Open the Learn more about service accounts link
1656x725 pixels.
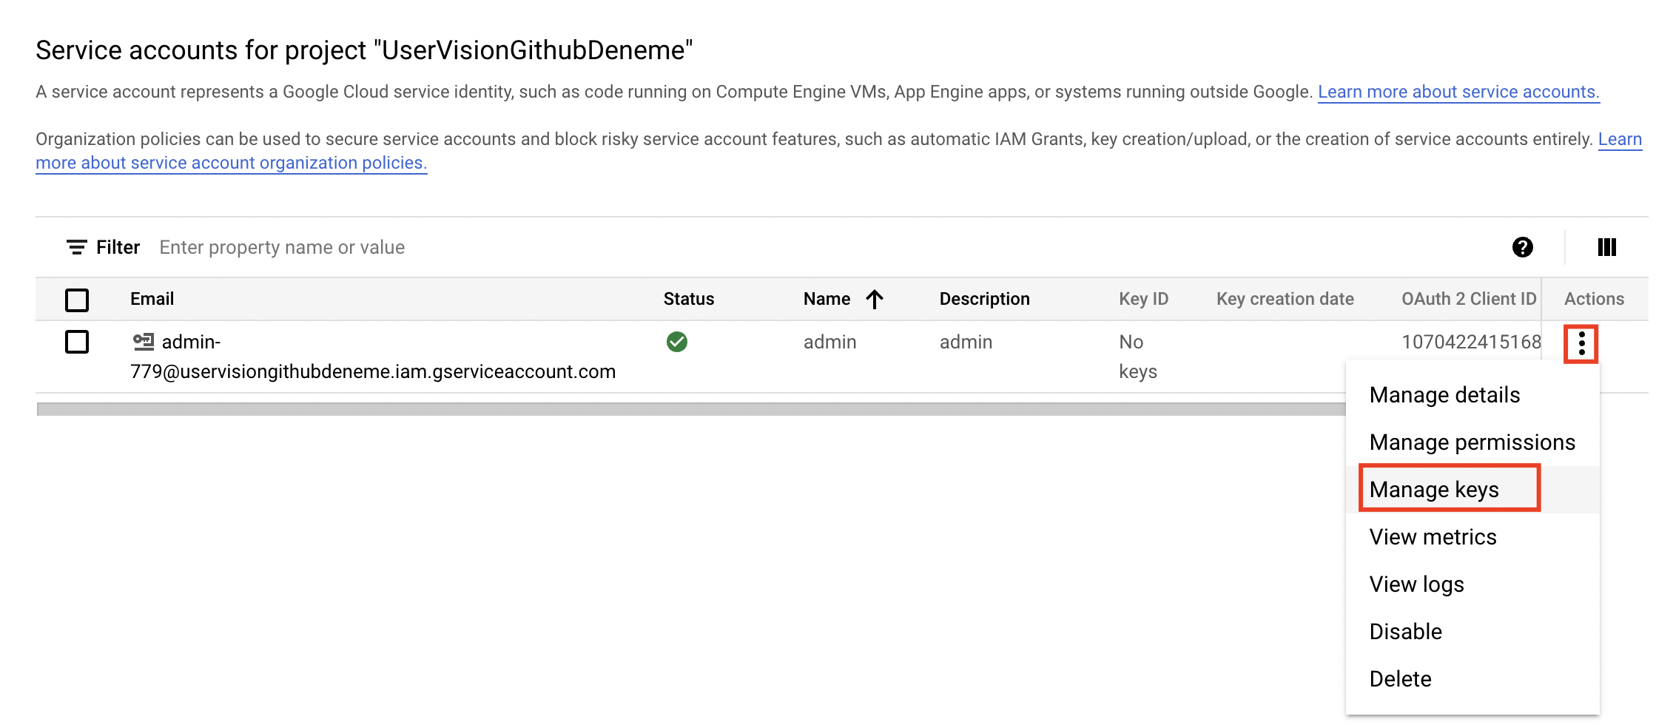pyautogui.click(x=1459, y=91)
